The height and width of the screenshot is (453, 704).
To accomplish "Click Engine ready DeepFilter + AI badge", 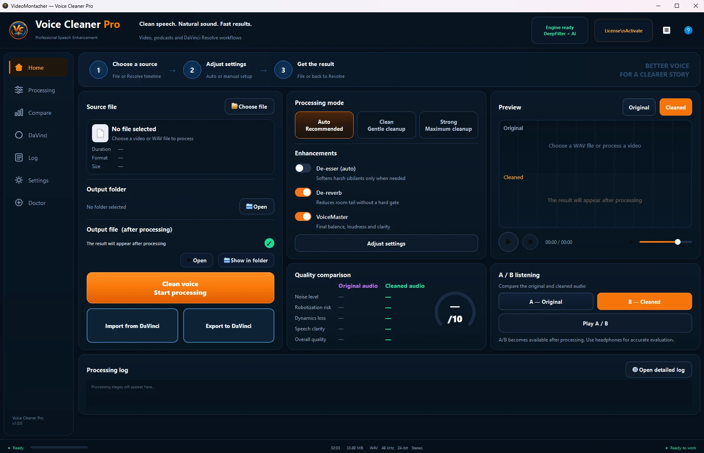I will pyautogui.click(x=560, y=30).
